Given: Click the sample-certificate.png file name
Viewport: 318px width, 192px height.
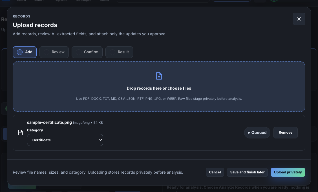Looking at the screenshot, I should pyautogui.click(x=49, y=122).
